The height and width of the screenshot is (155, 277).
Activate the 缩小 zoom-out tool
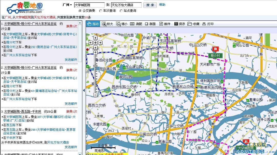point(122,24)
